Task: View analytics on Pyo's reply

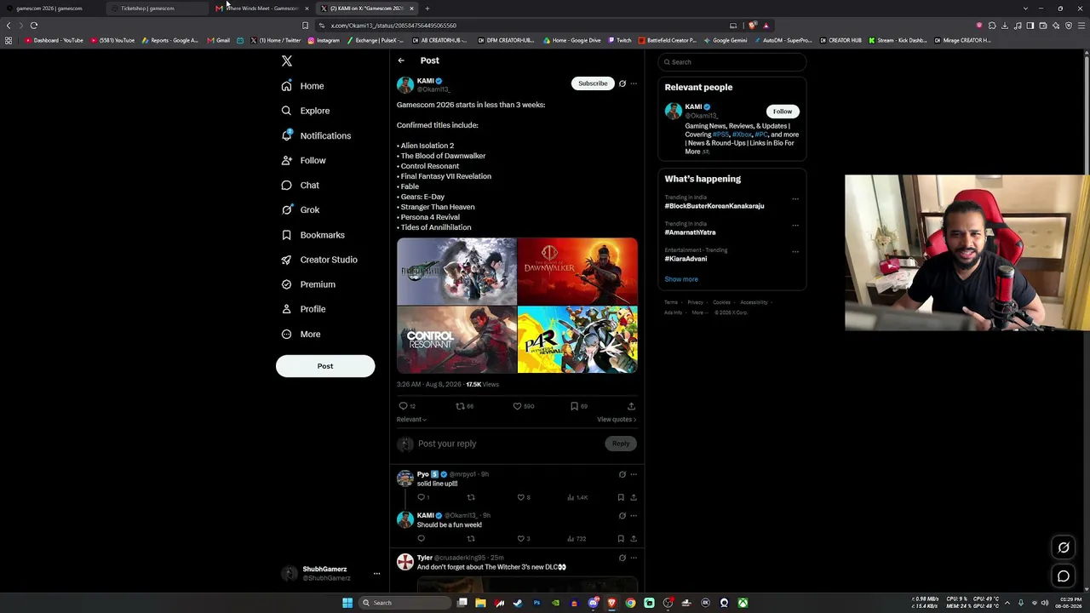Action: [578, 497]
